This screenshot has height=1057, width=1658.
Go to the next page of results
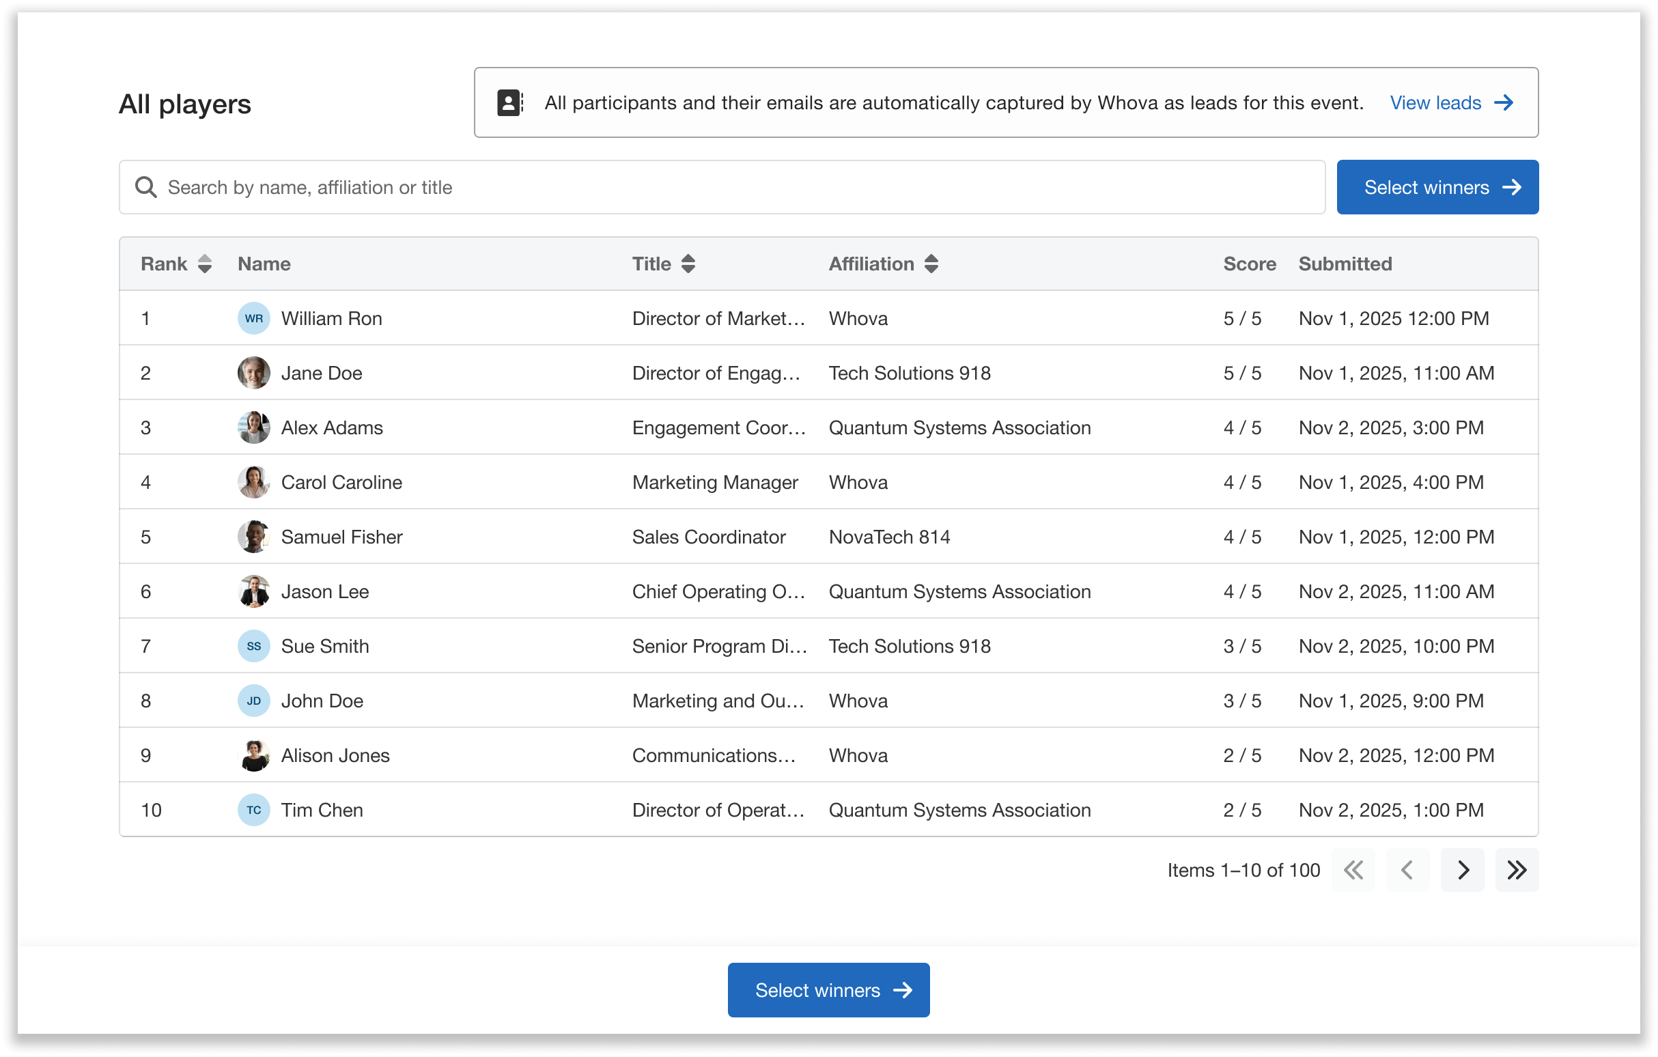[1463, 870]
